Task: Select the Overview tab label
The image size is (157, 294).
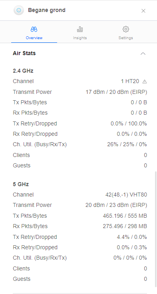Action: pyautogui.click(x=34, y=38)
